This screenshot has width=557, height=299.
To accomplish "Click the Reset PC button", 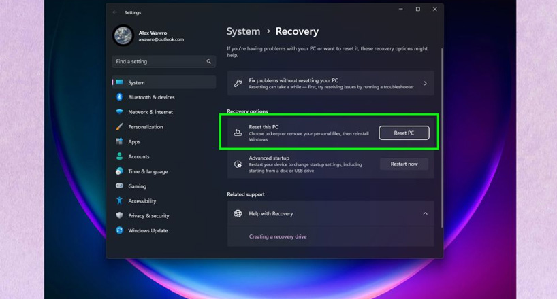I will click(x=404, y=133).
